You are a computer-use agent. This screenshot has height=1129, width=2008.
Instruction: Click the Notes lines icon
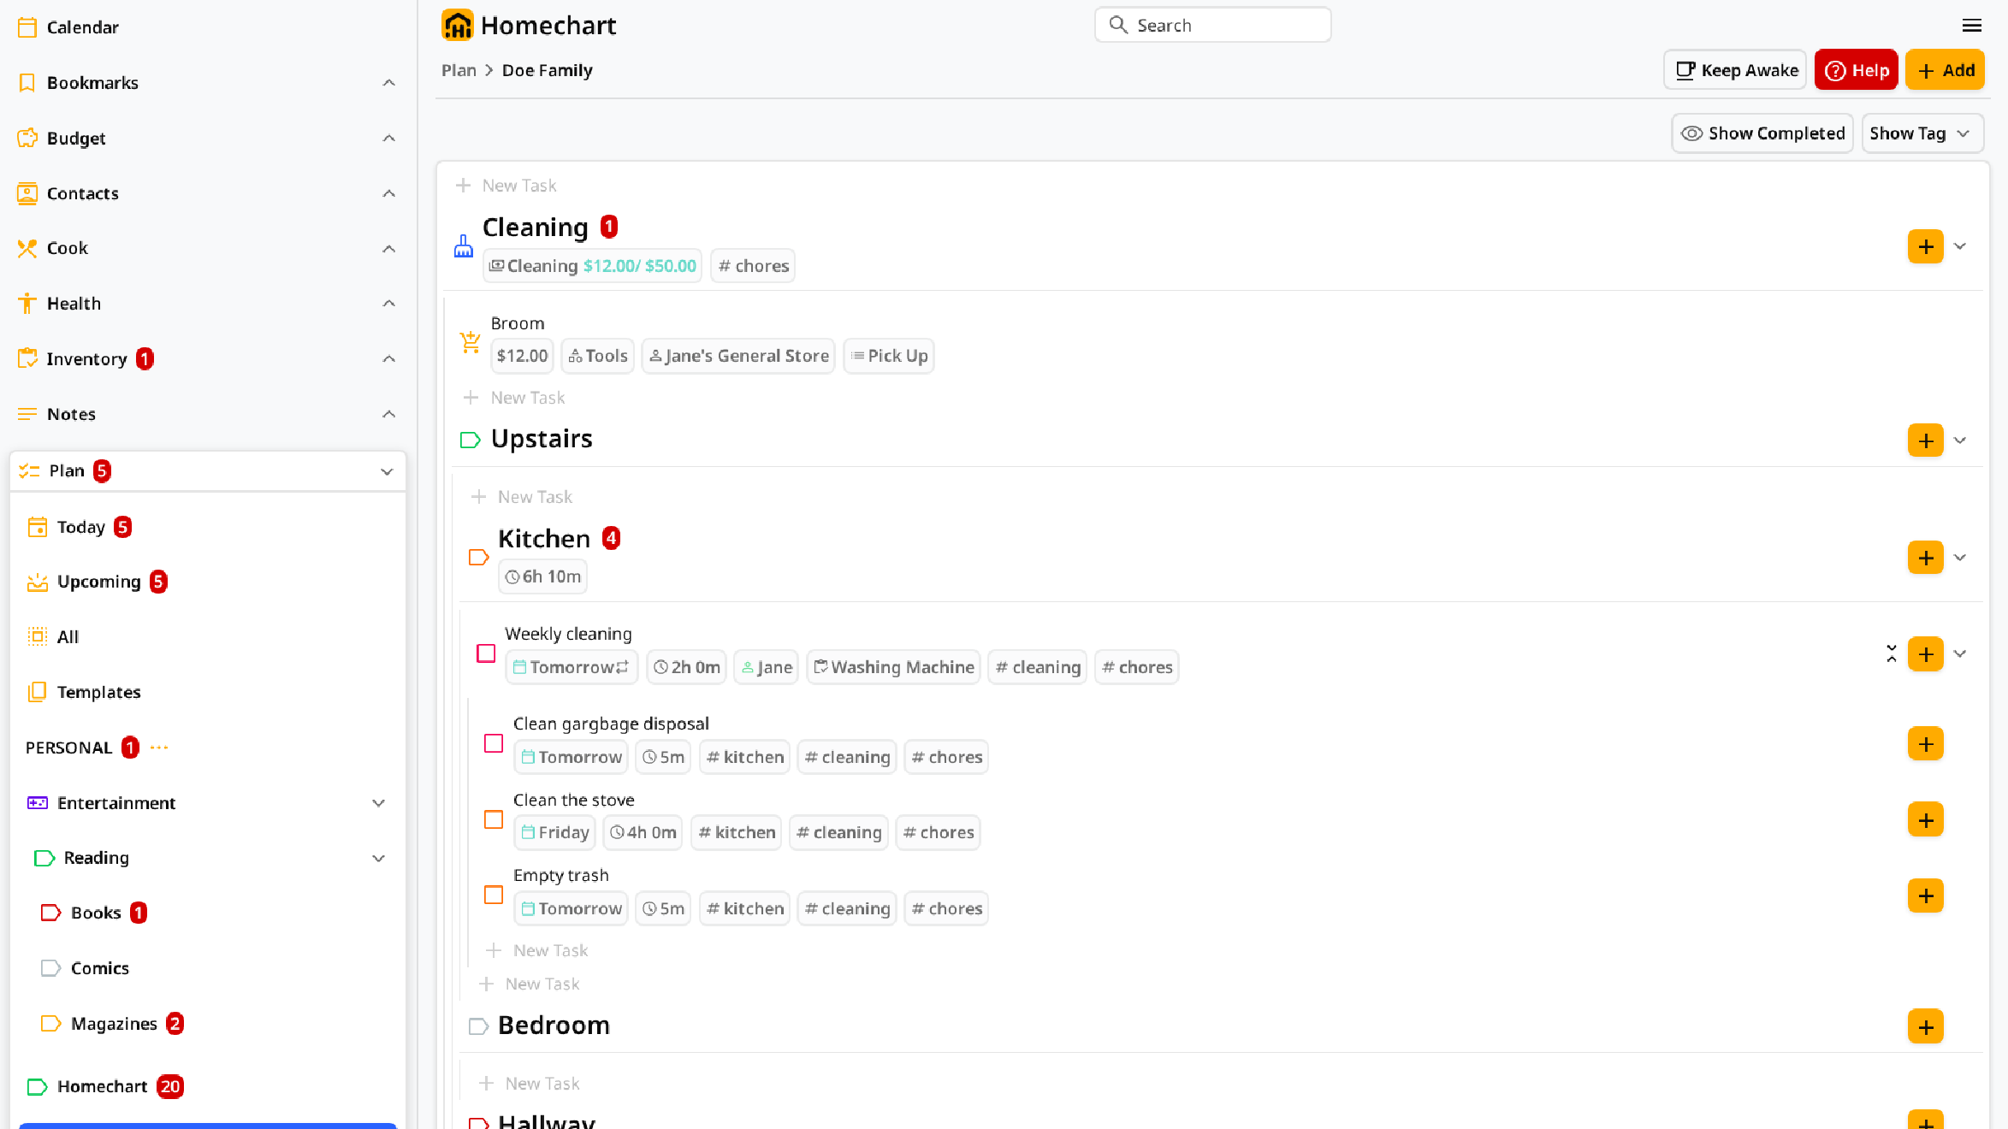point(27,414)
